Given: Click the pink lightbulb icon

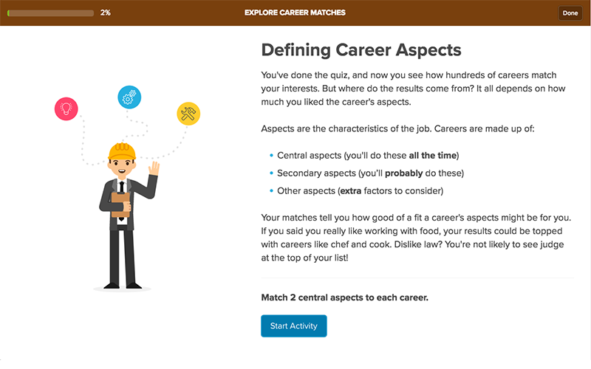Looking at the screenshot, I should (66, 108).
